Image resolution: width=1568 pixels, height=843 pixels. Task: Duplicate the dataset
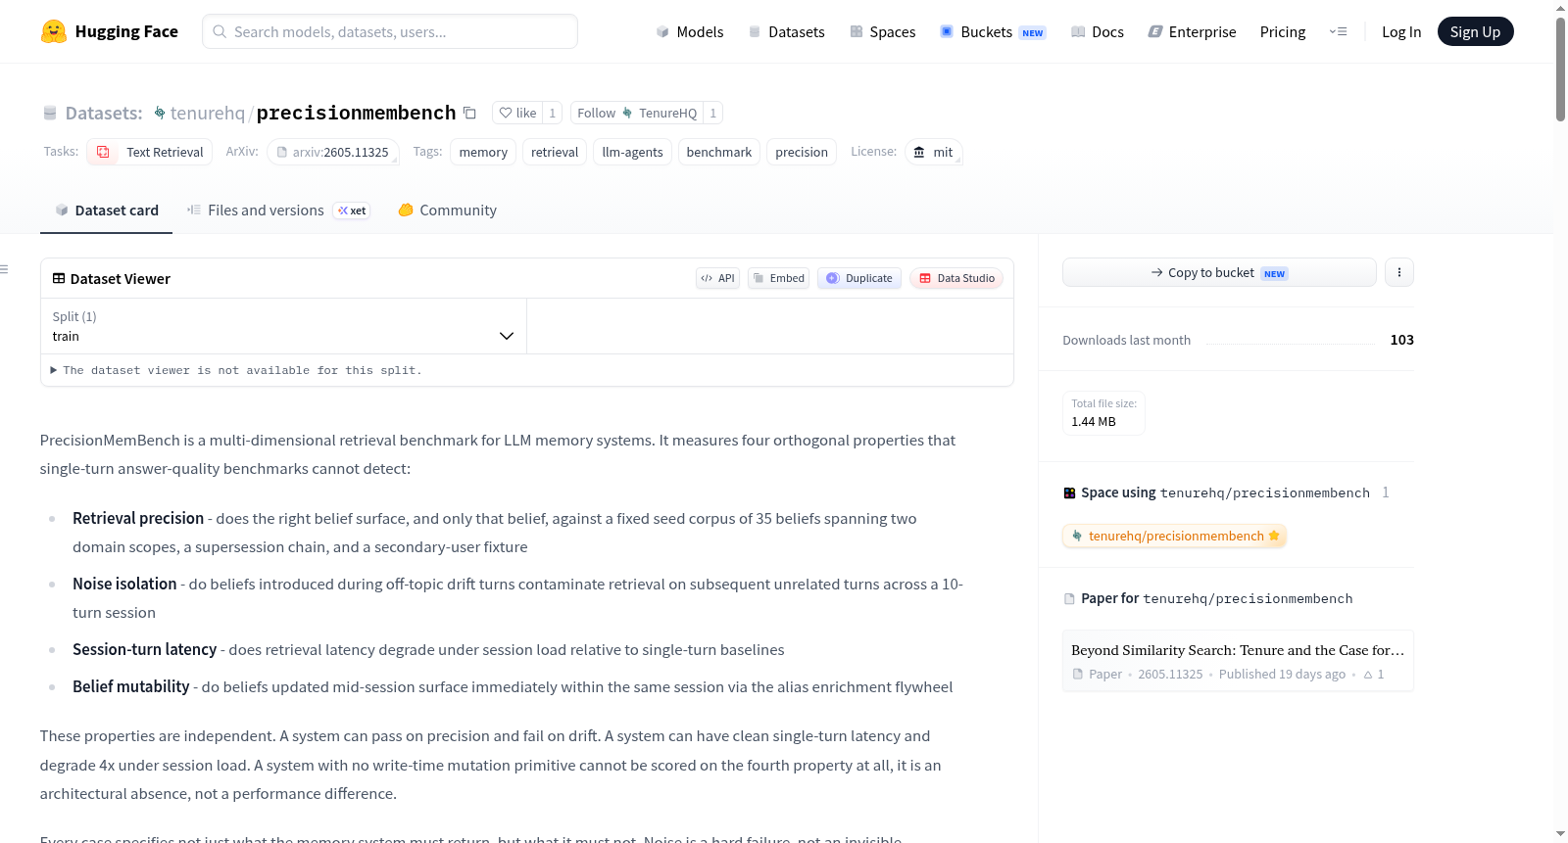(859, 278)
